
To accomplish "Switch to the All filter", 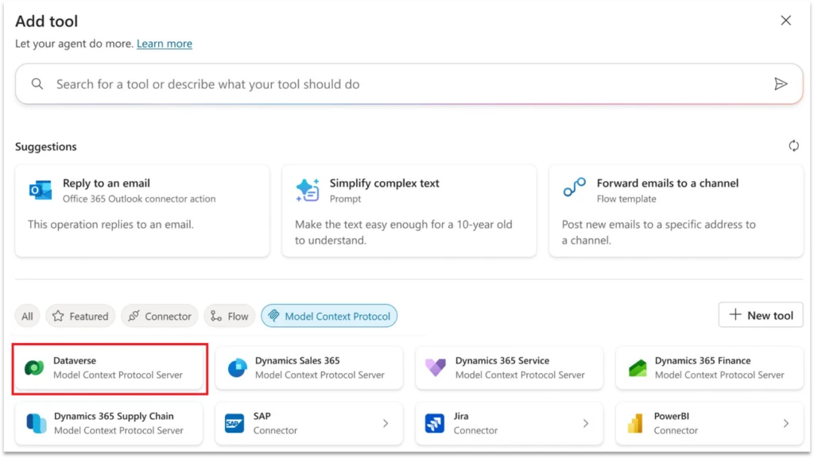I will click(x=27, y=316).
